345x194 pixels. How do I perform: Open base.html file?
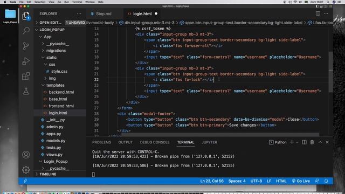tap(58, 99)
